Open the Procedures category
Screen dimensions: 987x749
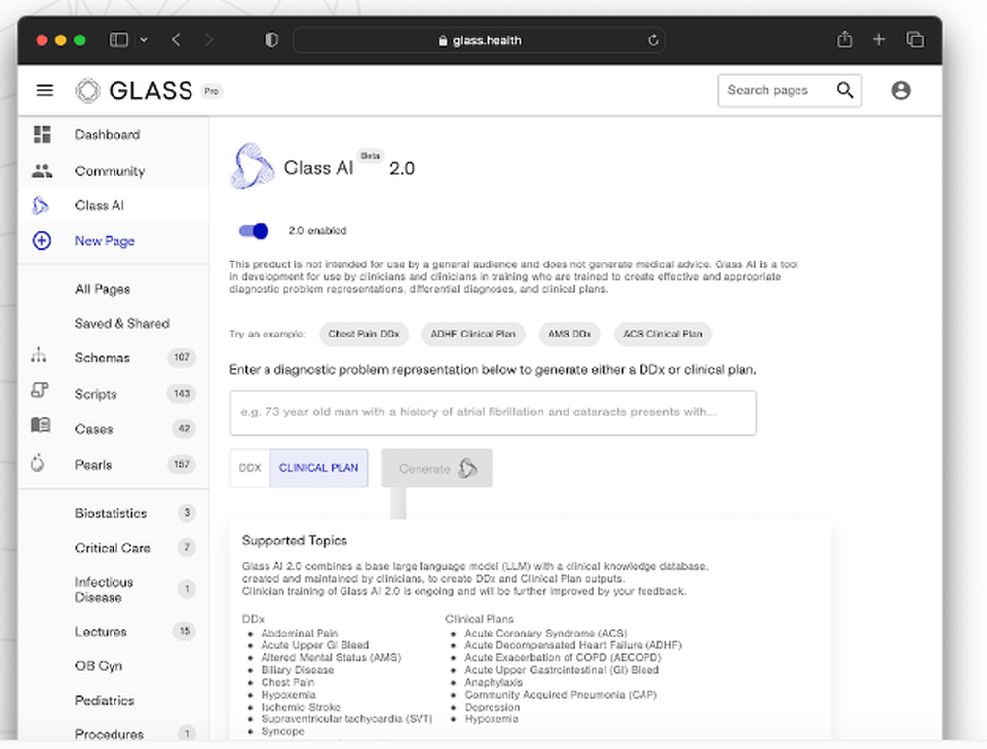114,734
